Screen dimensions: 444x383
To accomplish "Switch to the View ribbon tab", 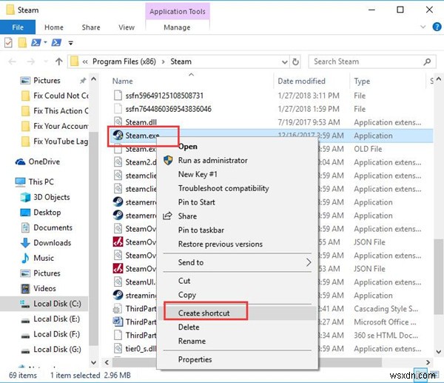I will (127, 27).
